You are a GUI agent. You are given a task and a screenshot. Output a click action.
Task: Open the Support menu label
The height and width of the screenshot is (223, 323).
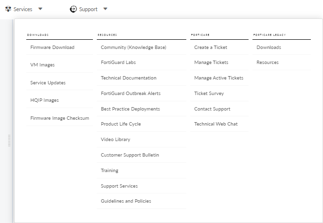[x=88, y=9]
